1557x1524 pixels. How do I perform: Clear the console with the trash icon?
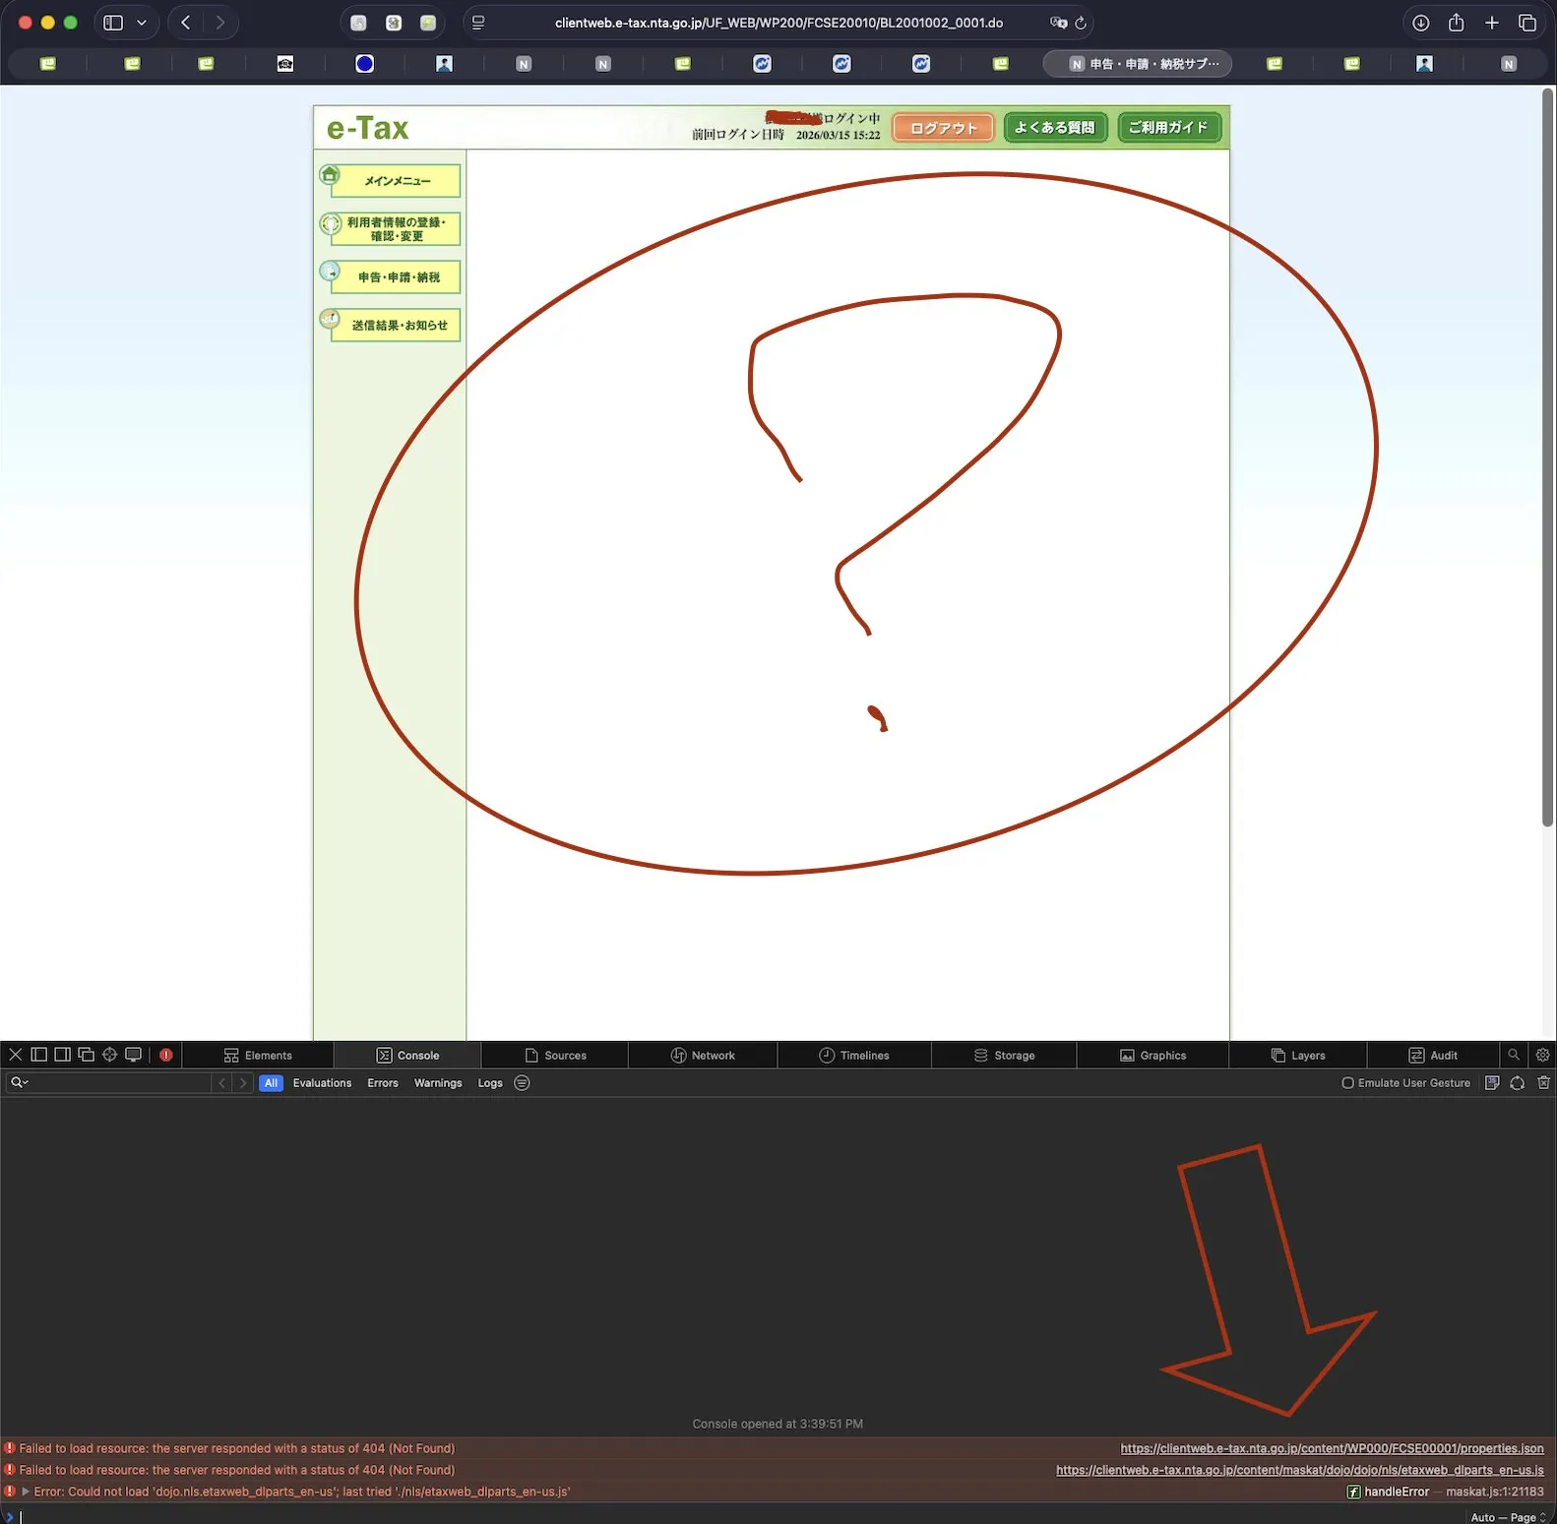click(x=1543, y=1082)
